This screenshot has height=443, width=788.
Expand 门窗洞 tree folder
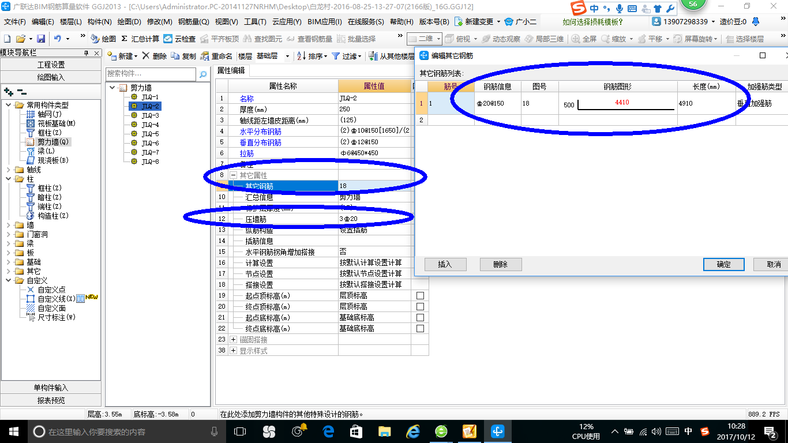(x=9, y=234)
